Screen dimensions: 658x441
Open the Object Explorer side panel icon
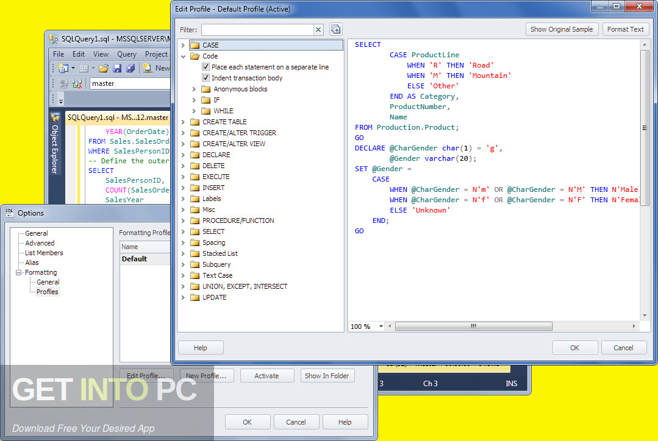tap(55, 118)
